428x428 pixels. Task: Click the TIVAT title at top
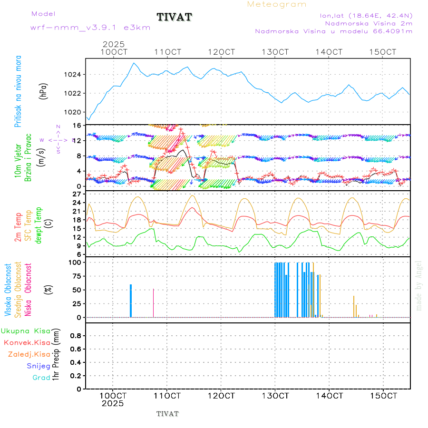(175, 18)
